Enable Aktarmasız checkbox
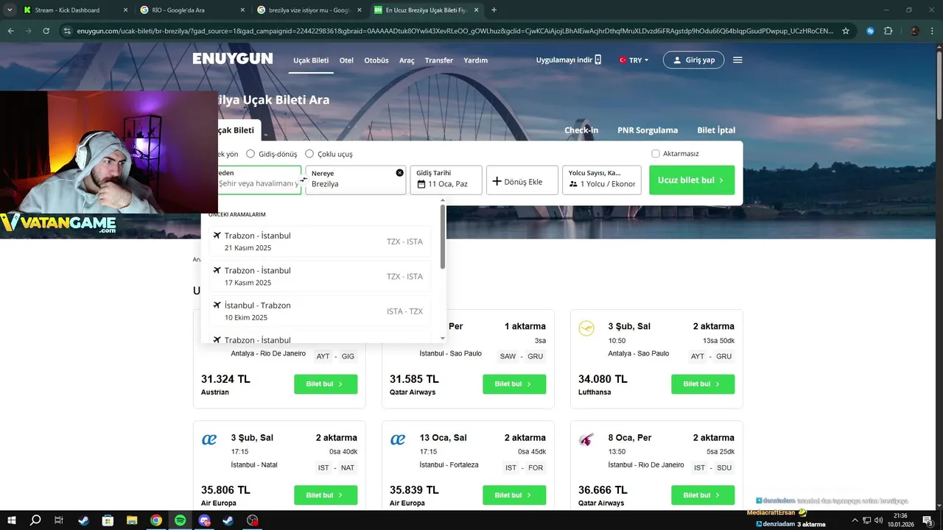 click(656, 154)
